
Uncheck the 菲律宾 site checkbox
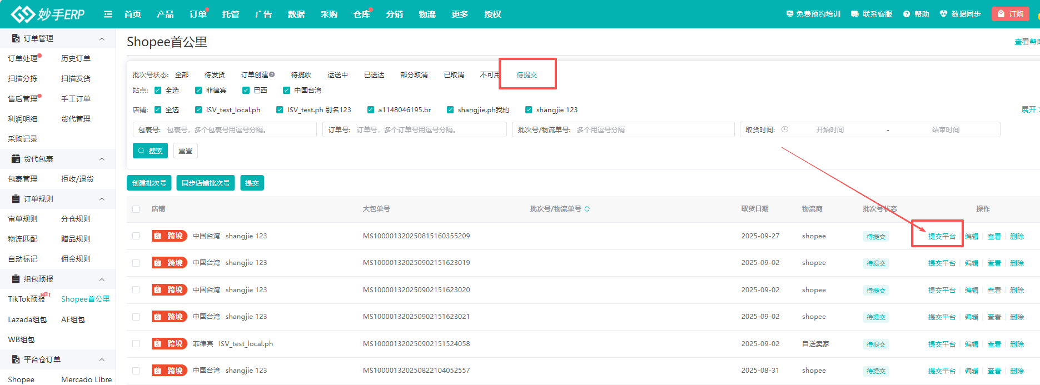198,90
